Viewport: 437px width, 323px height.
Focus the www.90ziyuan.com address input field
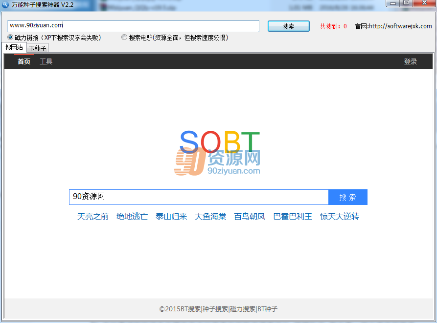134,26
